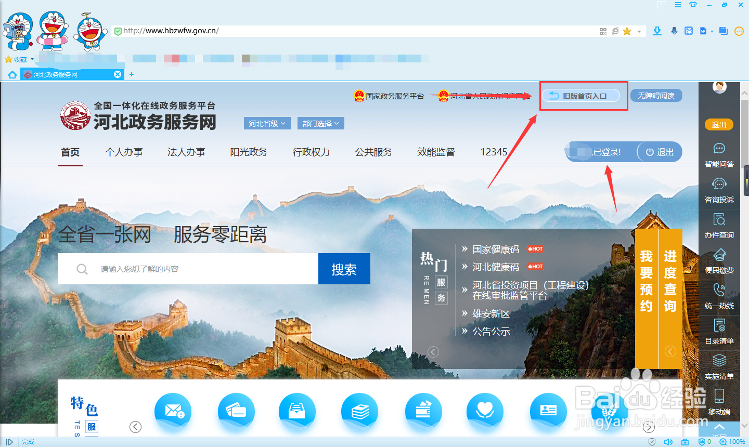Enable 无障碍阅读 accessibility mode
Screen dimensions: 749x447
pos(656,95)
